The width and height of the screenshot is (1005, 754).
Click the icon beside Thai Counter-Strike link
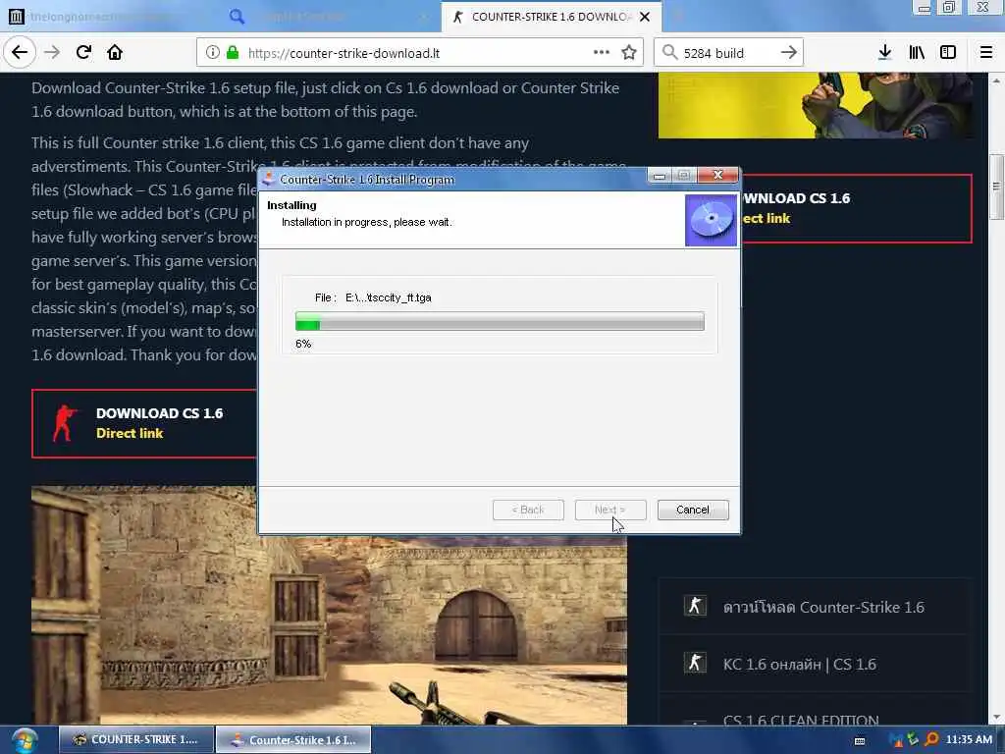point(695,605)
